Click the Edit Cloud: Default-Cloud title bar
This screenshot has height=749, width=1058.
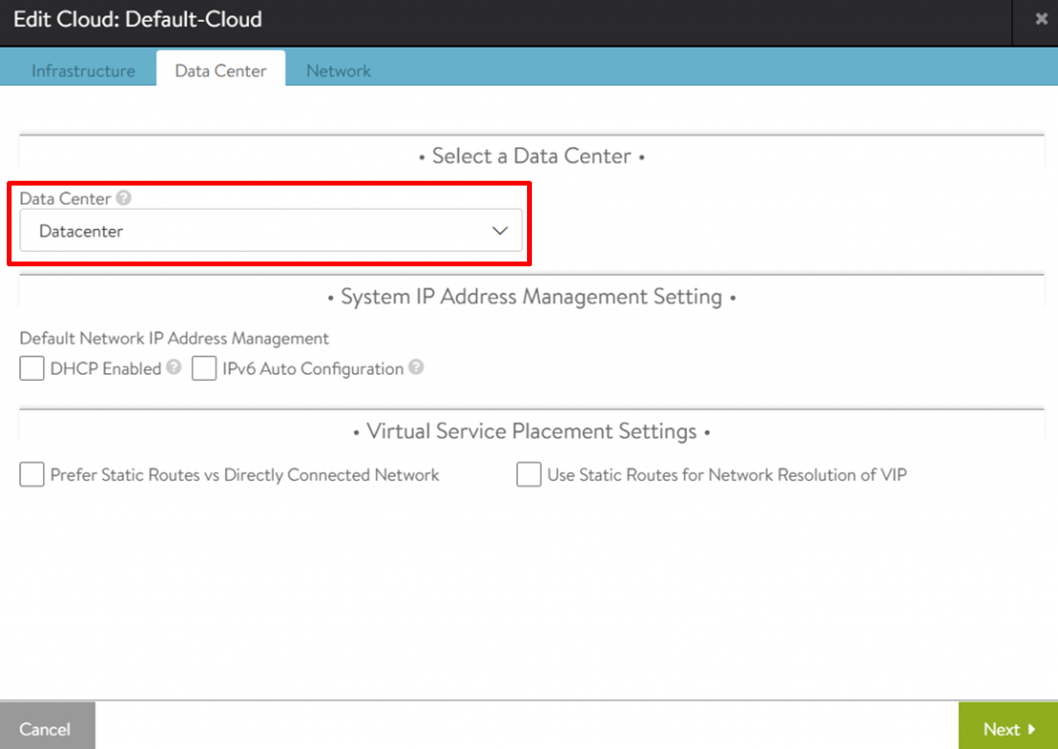[x=138, y=19]
